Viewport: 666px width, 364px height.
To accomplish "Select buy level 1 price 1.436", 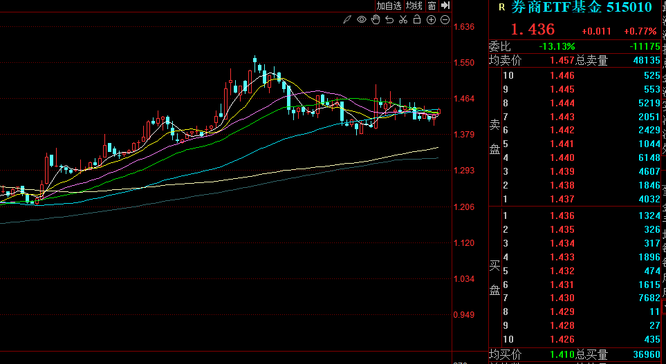I will point(562,216).
